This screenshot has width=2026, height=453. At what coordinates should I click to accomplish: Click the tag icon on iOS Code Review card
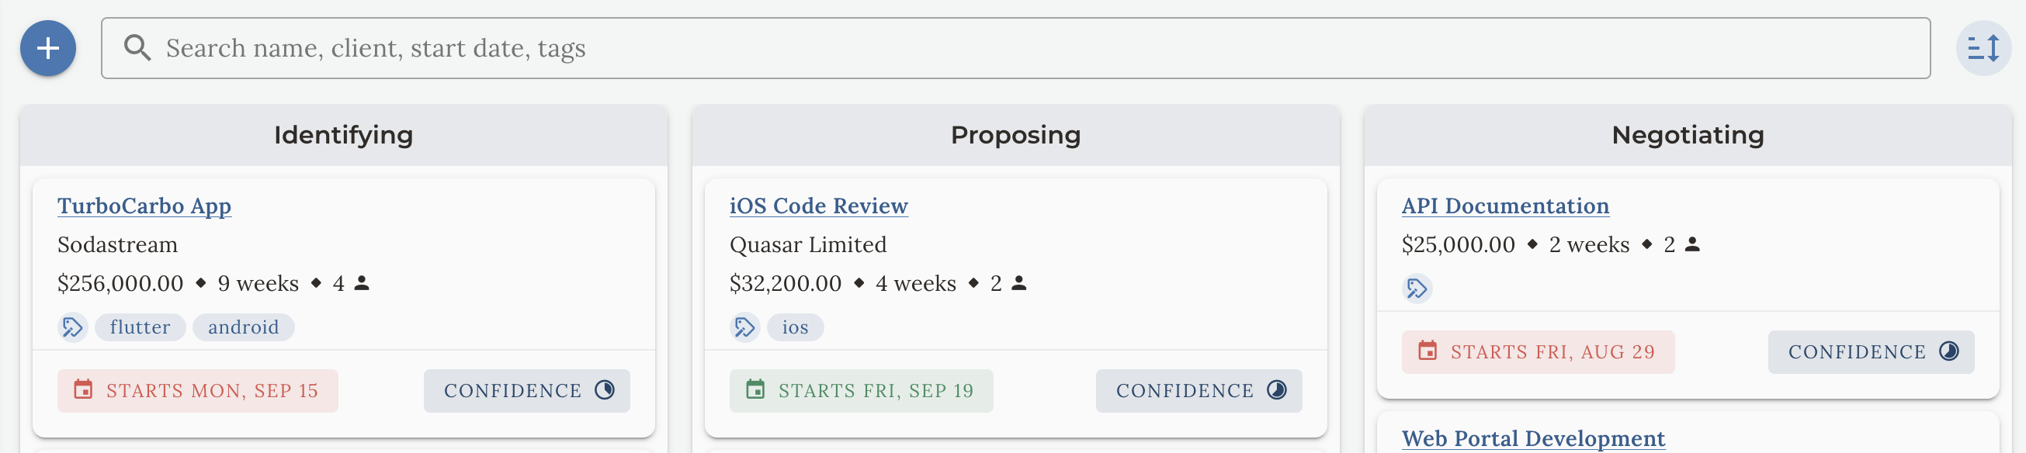pos(744,327)
